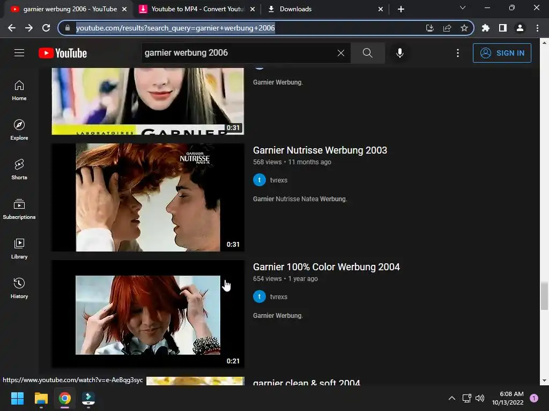Play the Garnier 100% Color thumbnail
This screenshot has width=549, height=411.
tap(148, 314)
